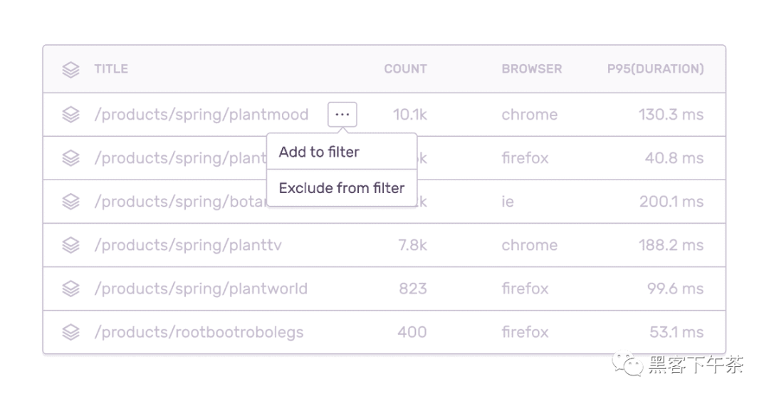Click stack icon beside /products/spring/plantmood

pyautogui.click(x=70, y=114)
